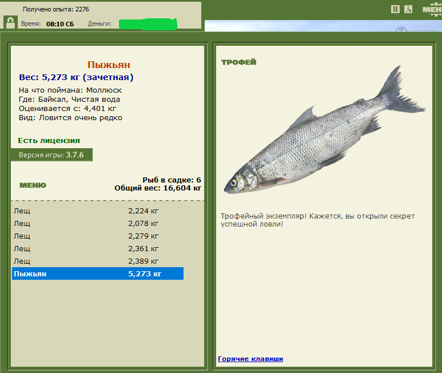The image size is (442, 373).
Task: Click the Есть лицензия label
Action: pyautogui.click(x=49, y=140)
